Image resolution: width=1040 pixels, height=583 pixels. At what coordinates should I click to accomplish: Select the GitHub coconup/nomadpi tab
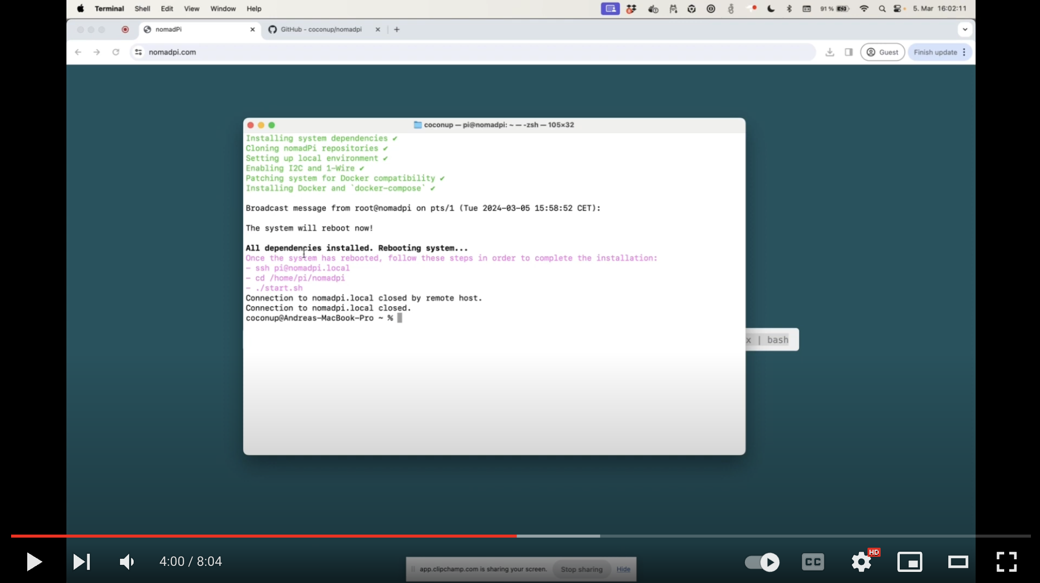(323, 29)
